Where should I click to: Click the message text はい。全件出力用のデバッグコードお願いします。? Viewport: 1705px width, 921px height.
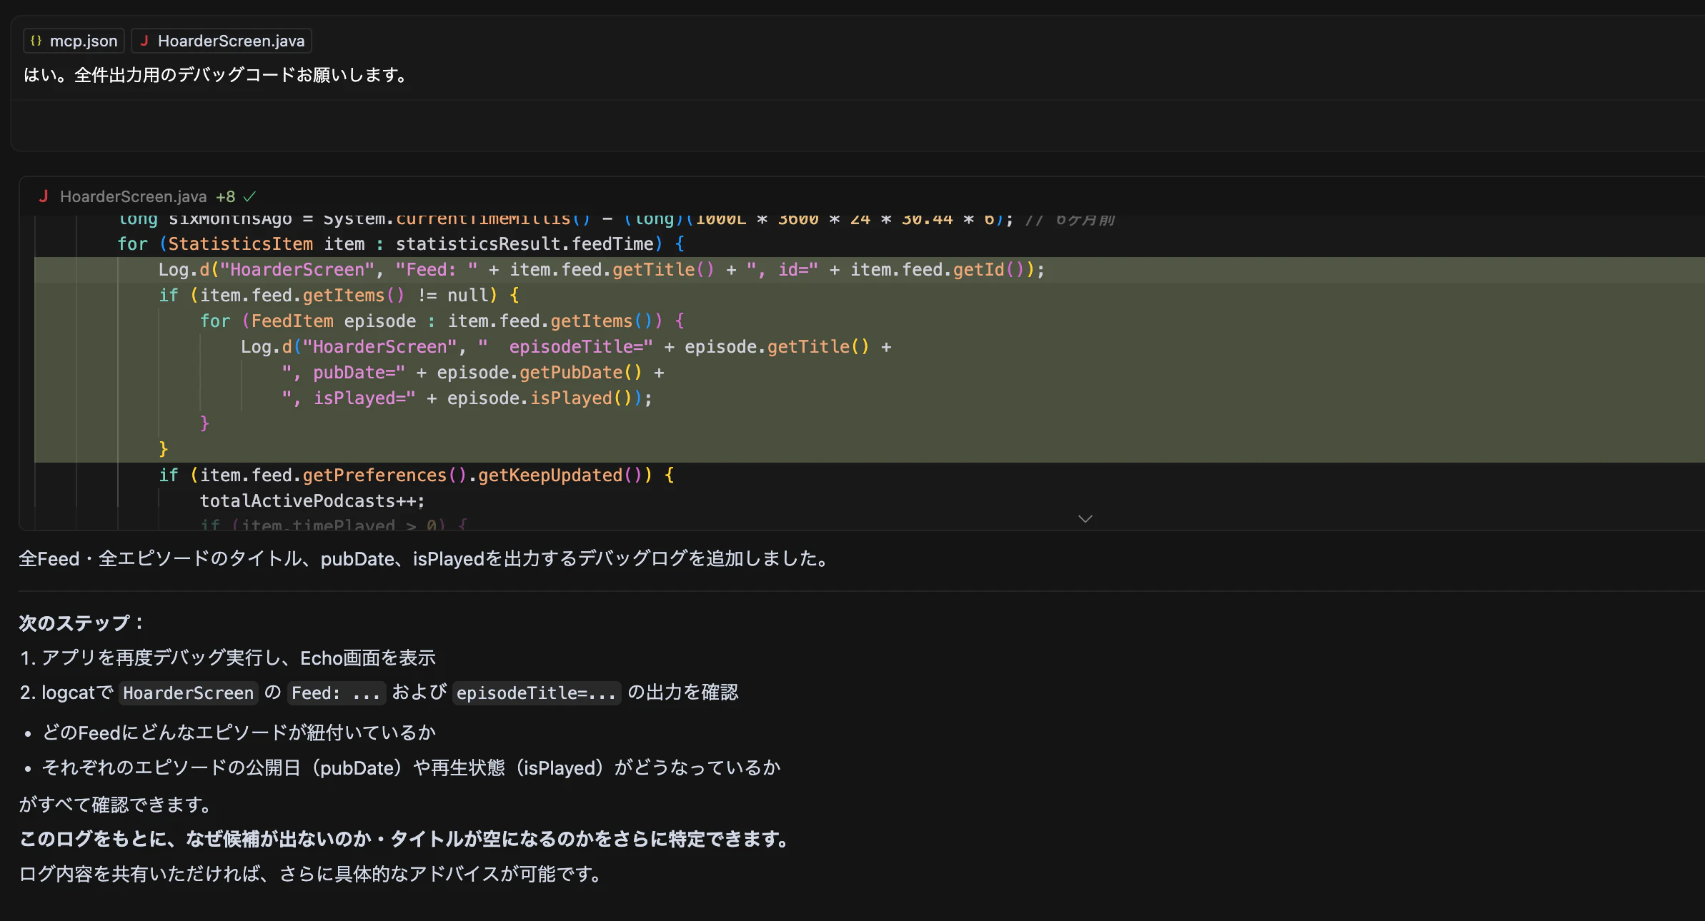point(218,75)
